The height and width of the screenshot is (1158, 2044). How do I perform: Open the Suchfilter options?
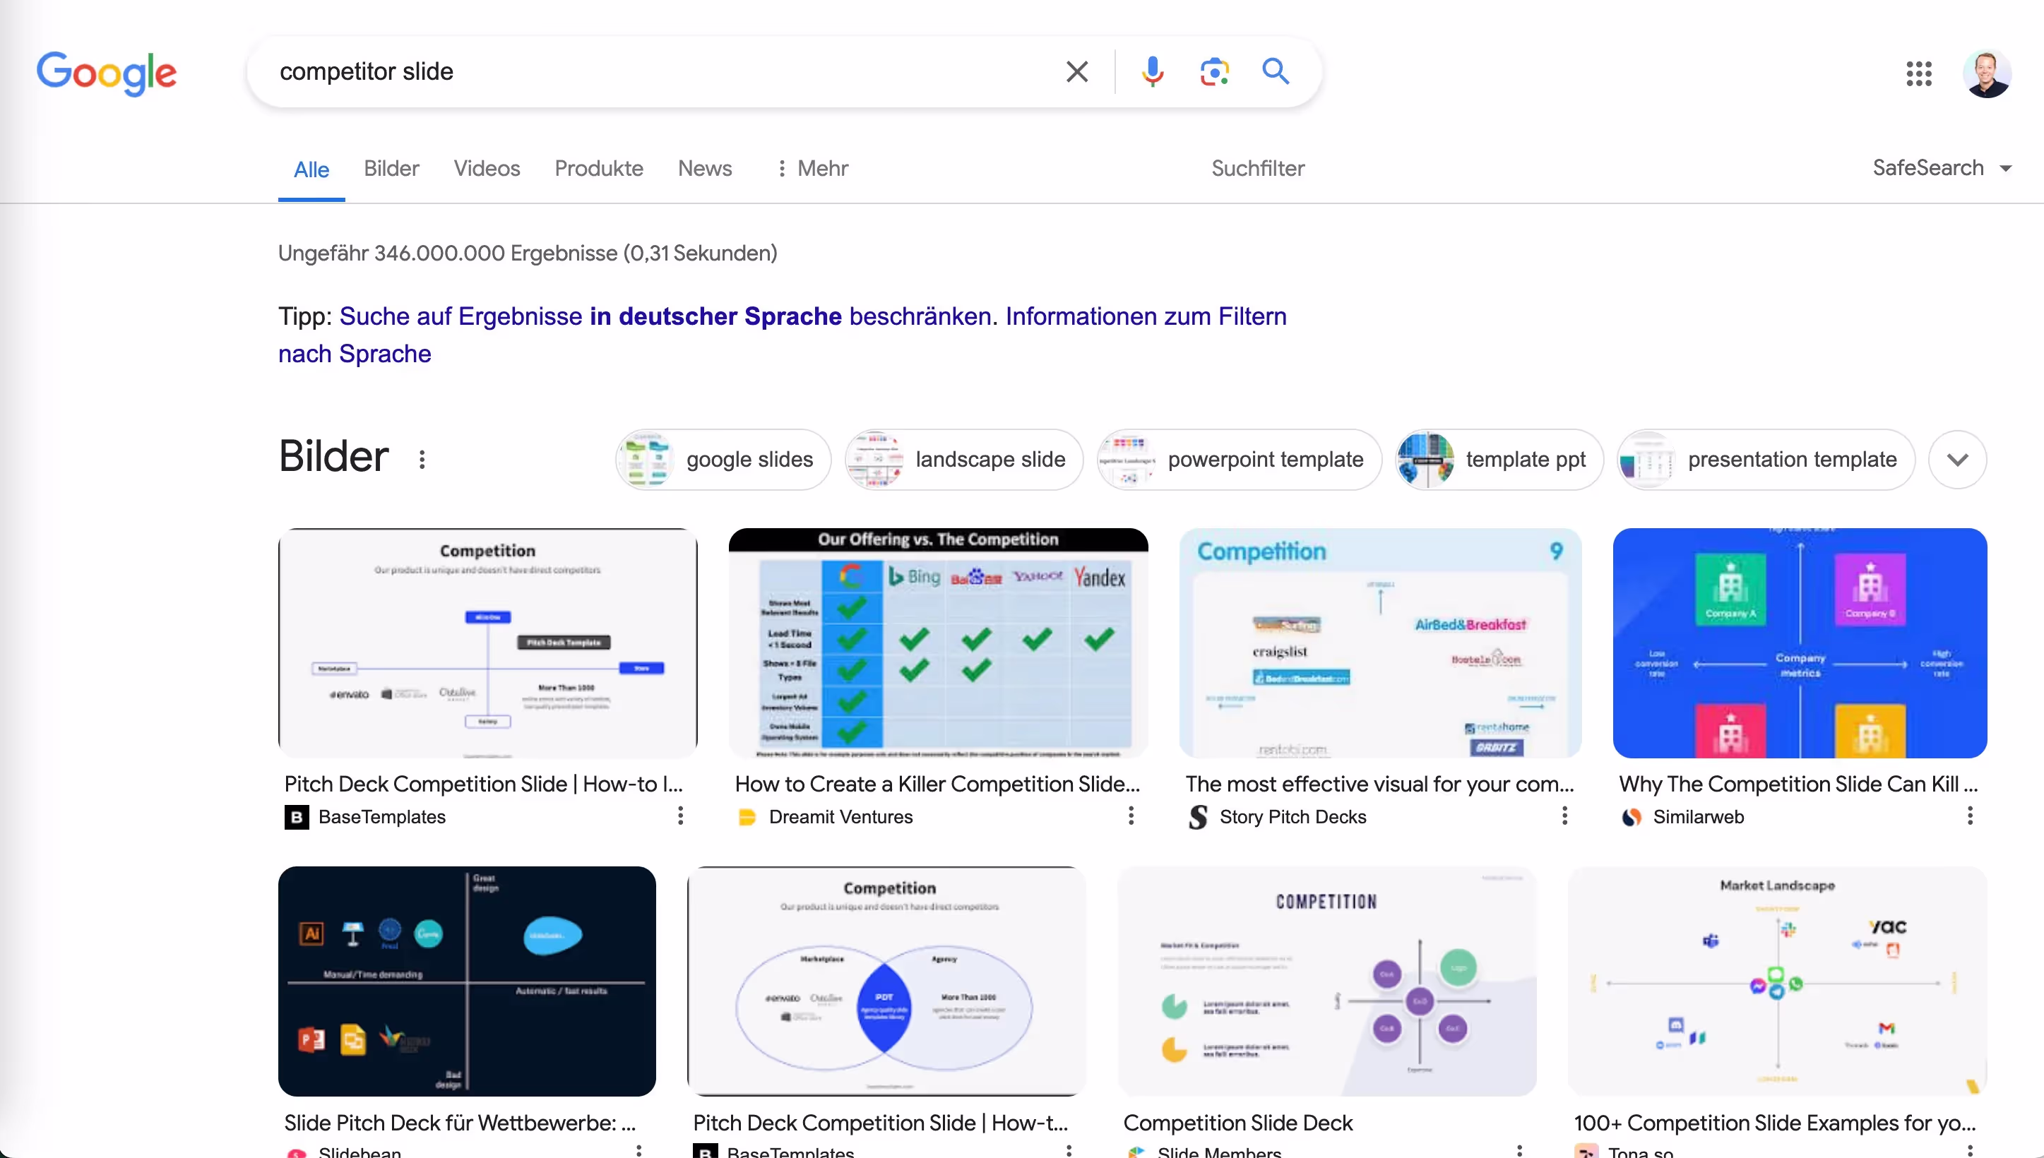[x=1257, y=169]
